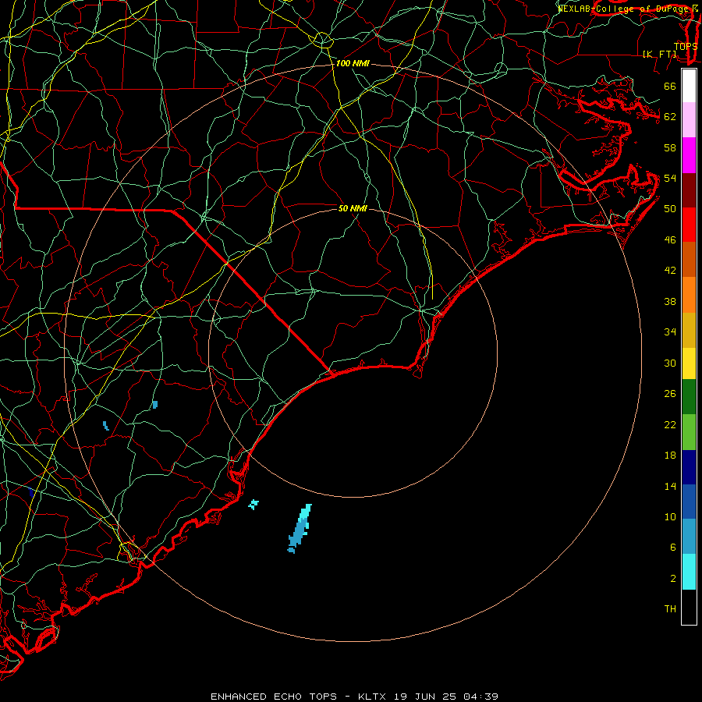Viewport: 702px width, 702px height.
Task: Click the '66' scale label
Action: pyautogui.click(x=670, y=87)
